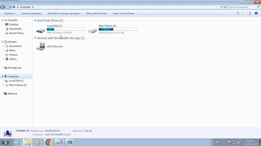Collapse the Computer tree node
This screenshot has width=261, height=146.
click(2, 76)
